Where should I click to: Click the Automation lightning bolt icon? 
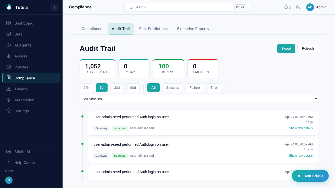9,100
